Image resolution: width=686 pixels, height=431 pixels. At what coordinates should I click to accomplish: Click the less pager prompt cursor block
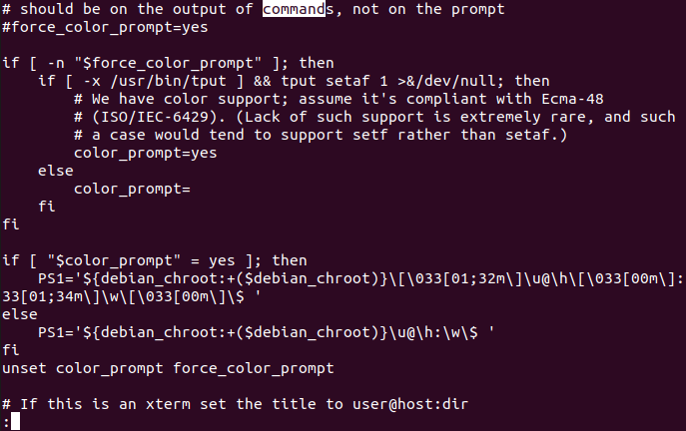(x=15, y=421)
